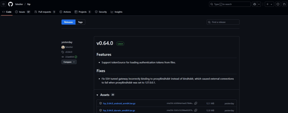Open commit 22ae816
The image size is (288, 113).
tap(69, 57)
